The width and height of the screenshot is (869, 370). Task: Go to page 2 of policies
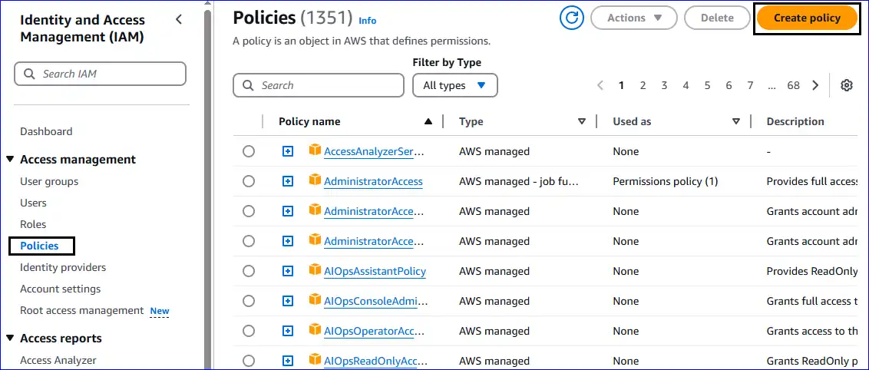point(643,85)
